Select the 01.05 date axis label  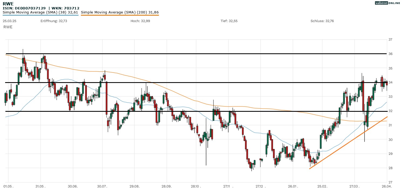[x=8, y=186]
